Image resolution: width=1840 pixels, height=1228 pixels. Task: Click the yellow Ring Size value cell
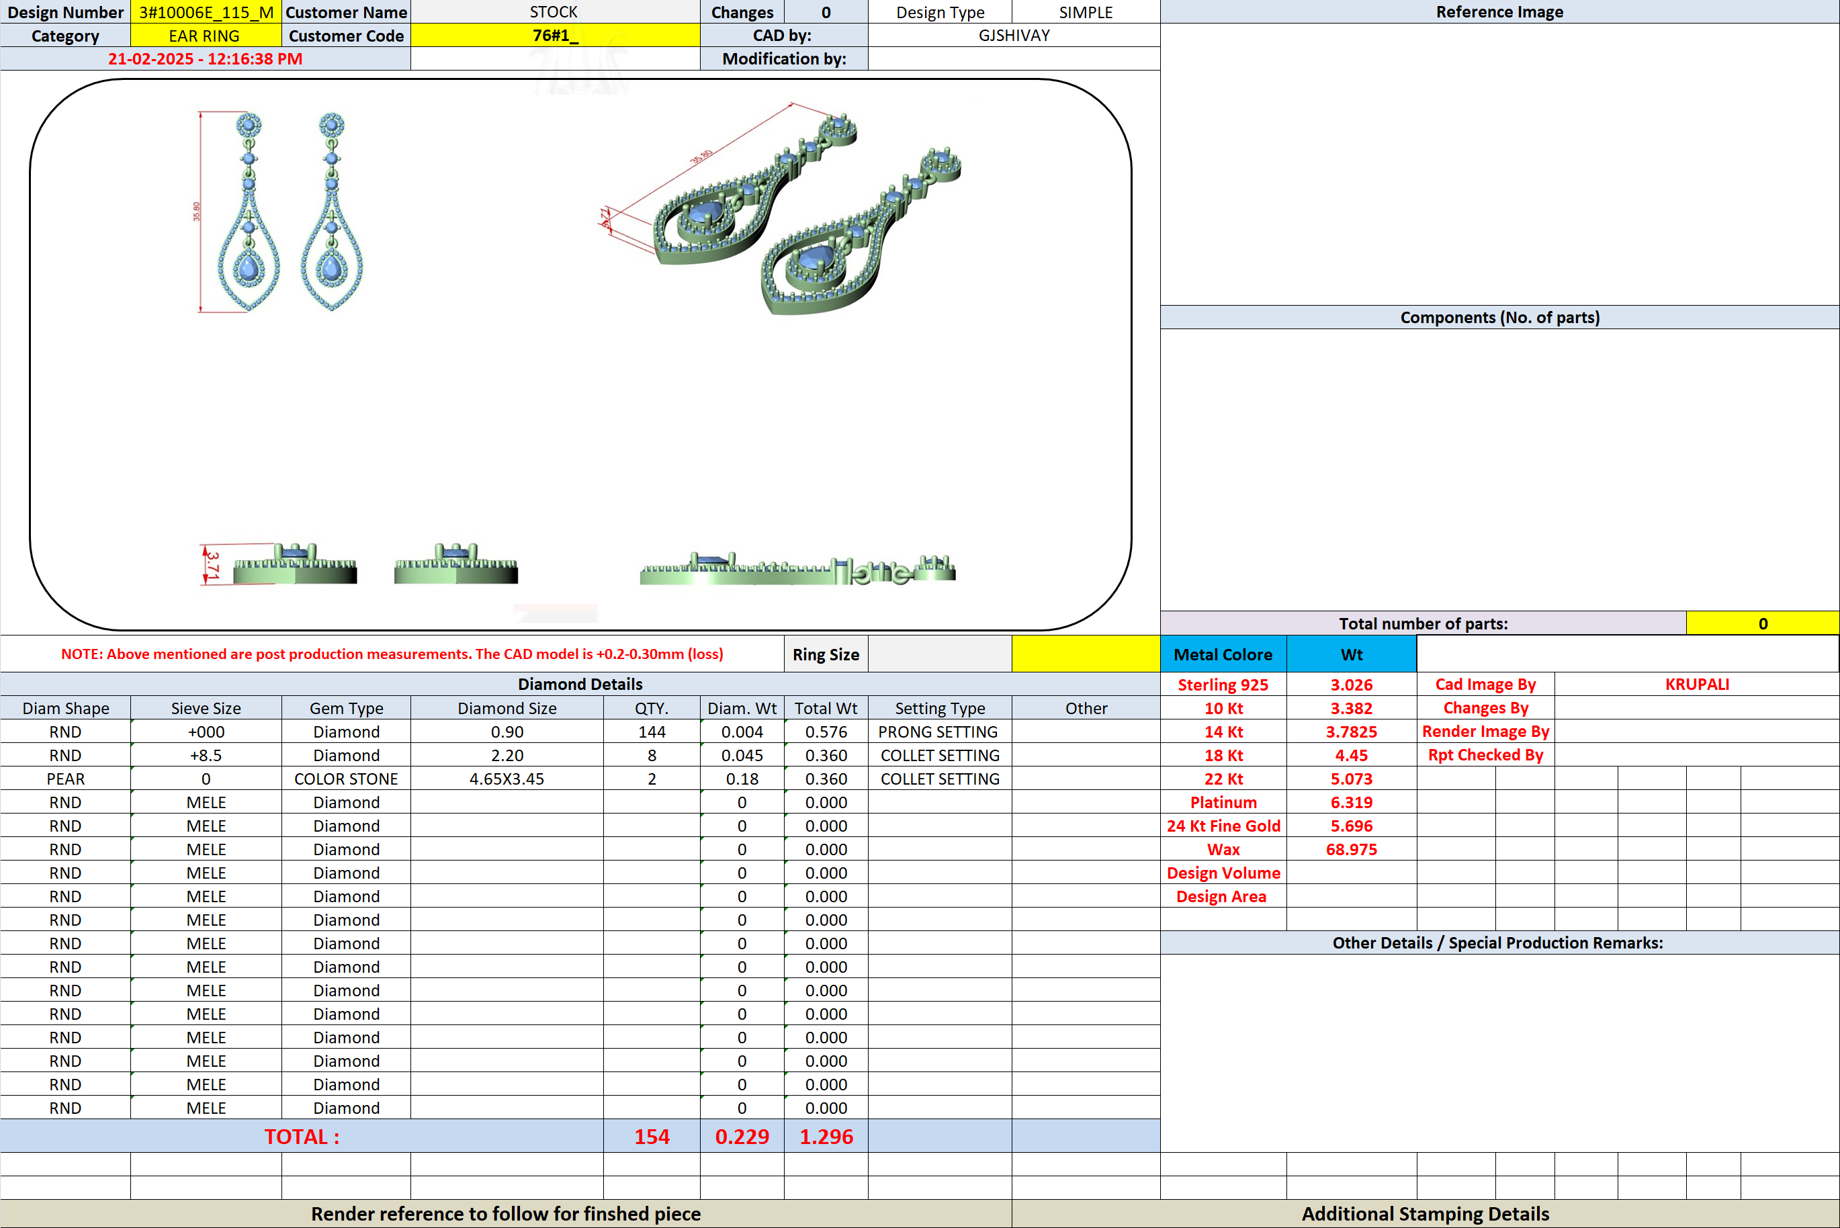pos(1086,654)
